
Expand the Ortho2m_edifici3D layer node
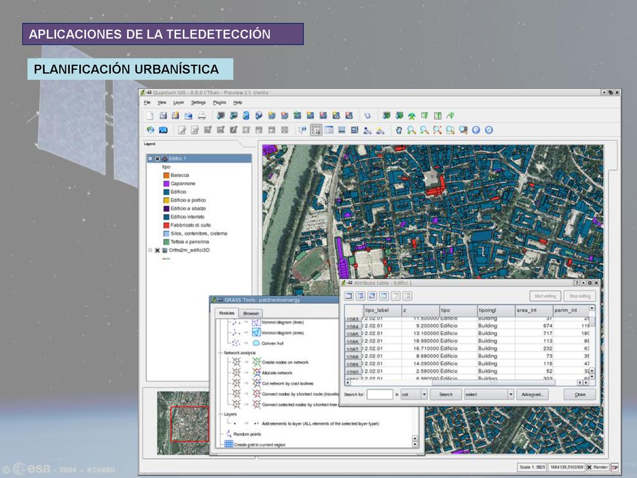pyautogui.click(x=150, y=250)
